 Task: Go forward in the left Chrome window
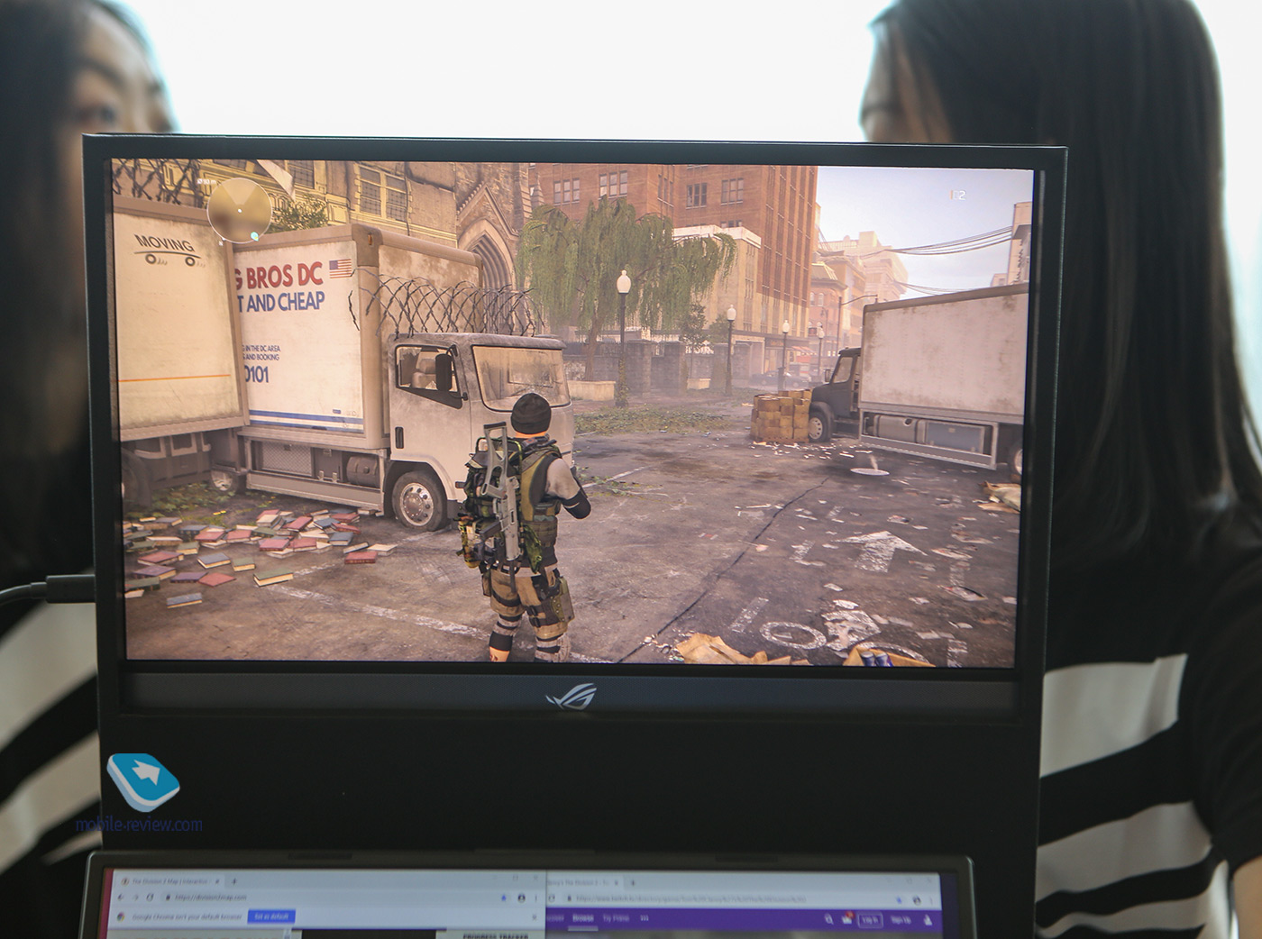tap(135, 898)
